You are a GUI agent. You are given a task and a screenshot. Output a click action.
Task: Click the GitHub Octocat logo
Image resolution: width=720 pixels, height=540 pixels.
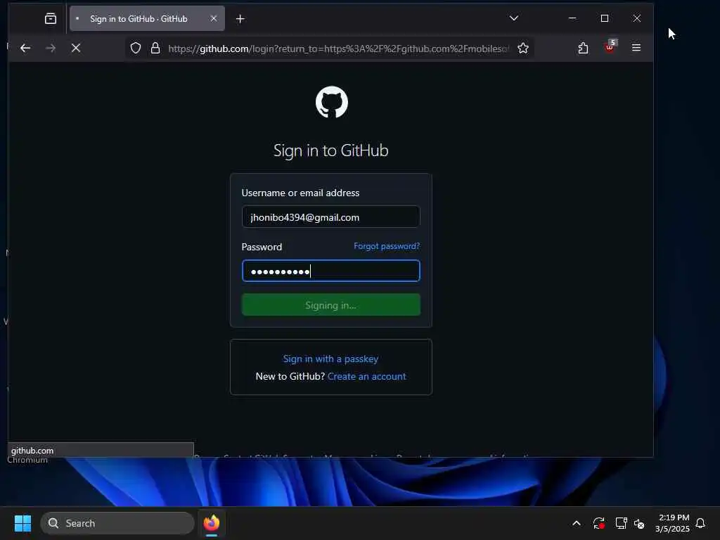(332, 102)
